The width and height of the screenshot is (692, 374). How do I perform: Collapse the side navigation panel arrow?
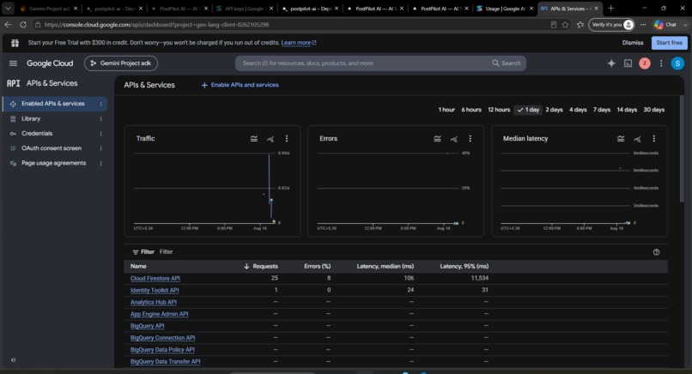[13, 360]
